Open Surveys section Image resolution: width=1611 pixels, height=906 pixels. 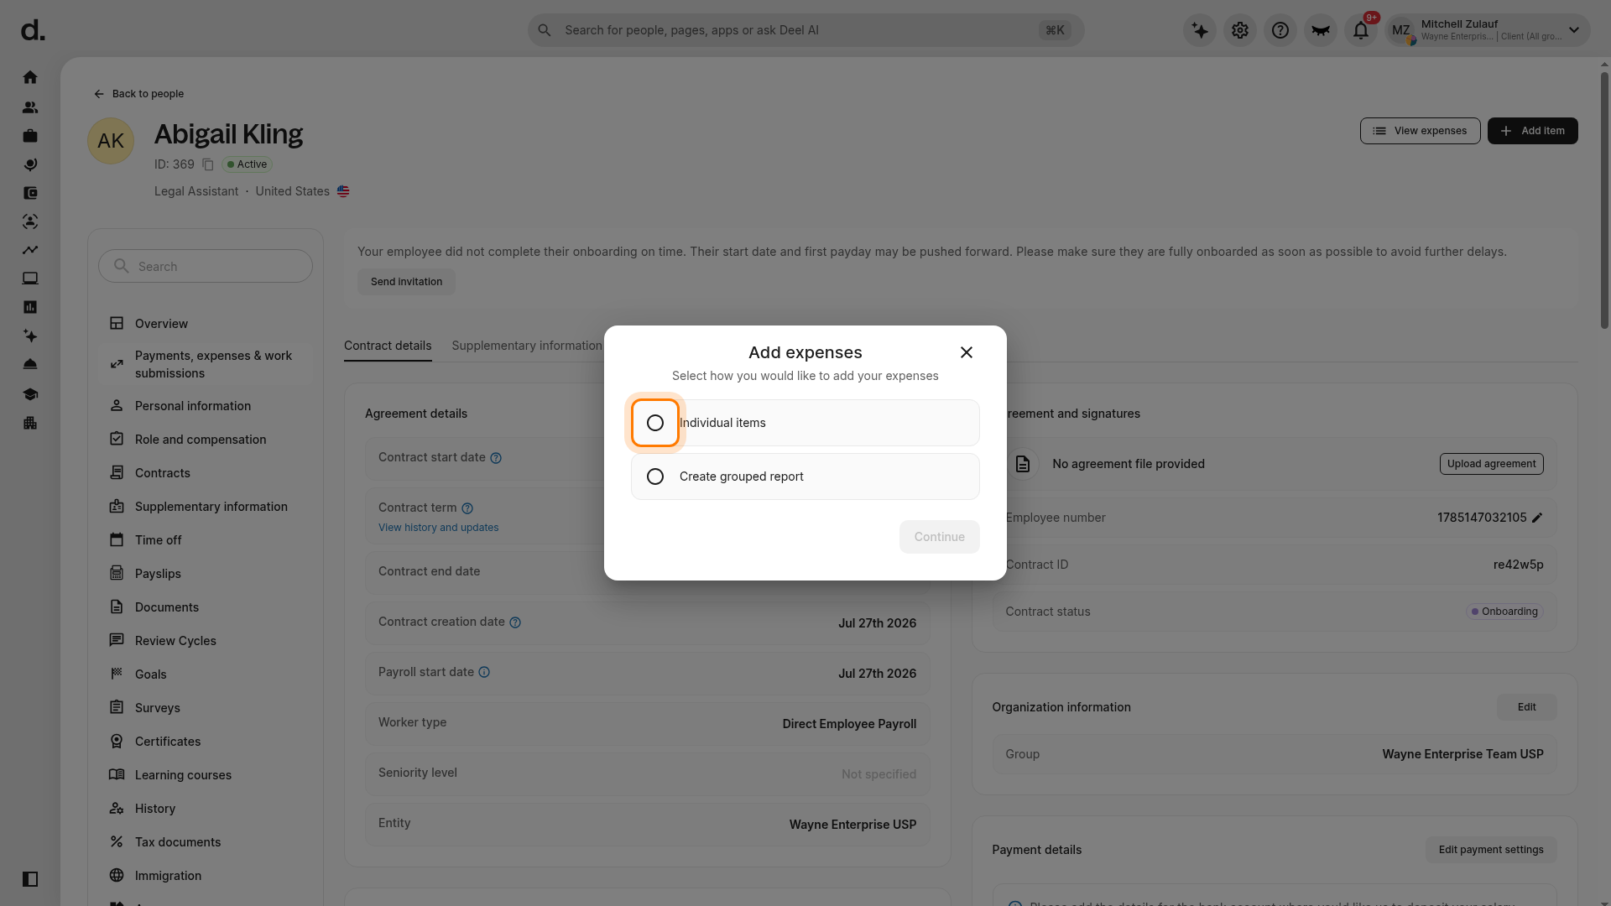(x=206, y=708)
